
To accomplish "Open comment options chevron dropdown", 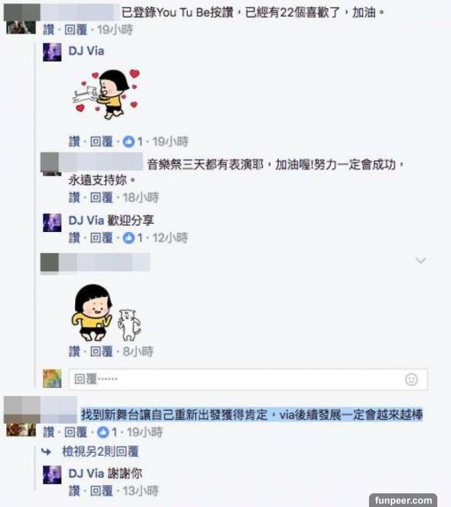I will (420, 260).
